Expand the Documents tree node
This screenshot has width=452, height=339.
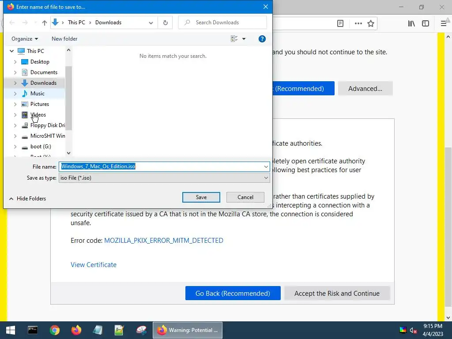(x=15, y=72)
